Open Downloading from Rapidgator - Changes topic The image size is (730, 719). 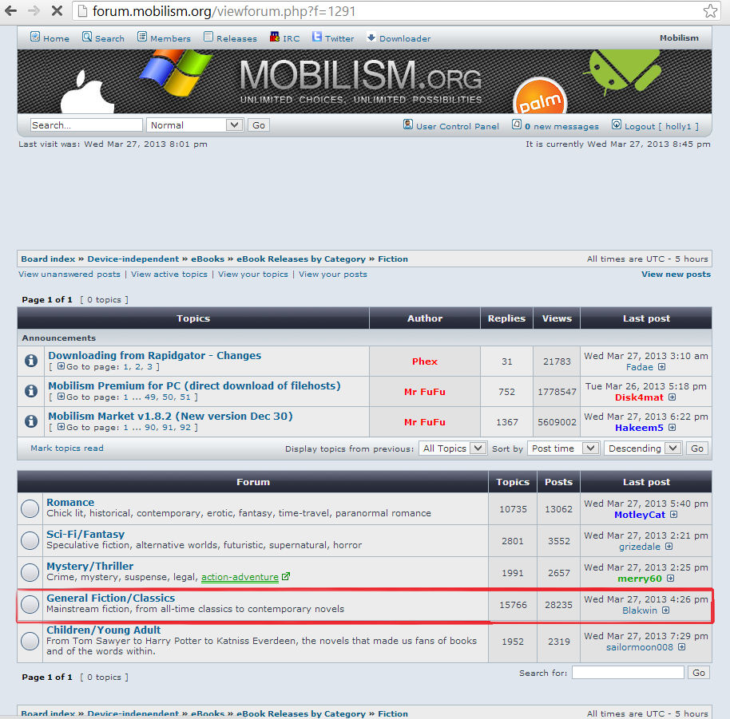(155, 355)
